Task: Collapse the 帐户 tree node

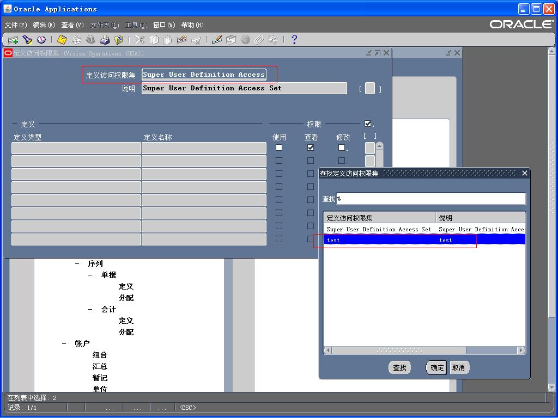Action: click(x=64, y=344)
